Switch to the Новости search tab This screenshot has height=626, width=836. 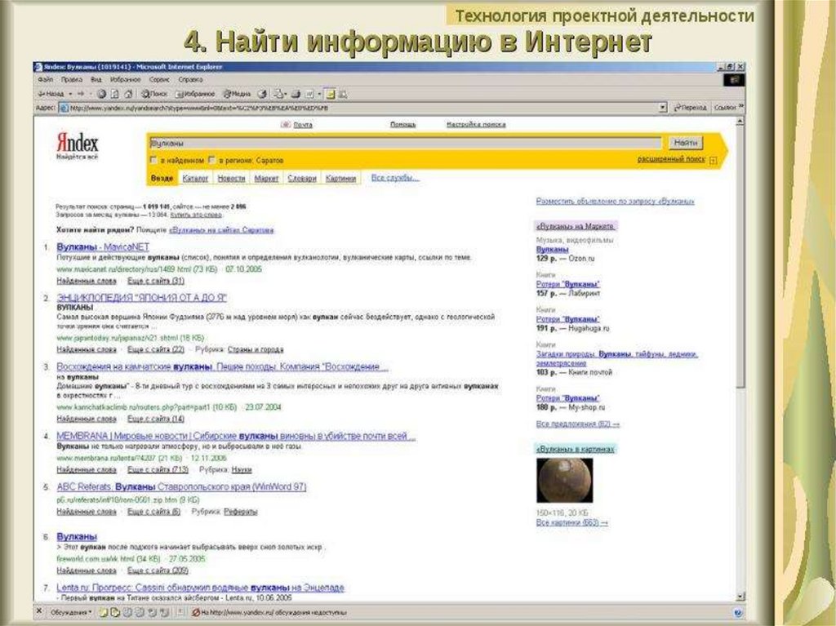[231, 178]
